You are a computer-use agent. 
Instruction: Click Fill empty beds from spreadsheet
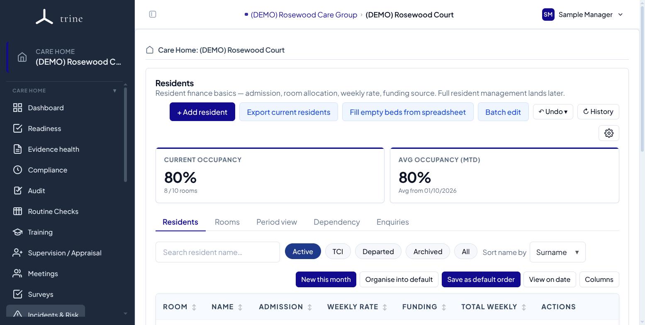(408, 112)
